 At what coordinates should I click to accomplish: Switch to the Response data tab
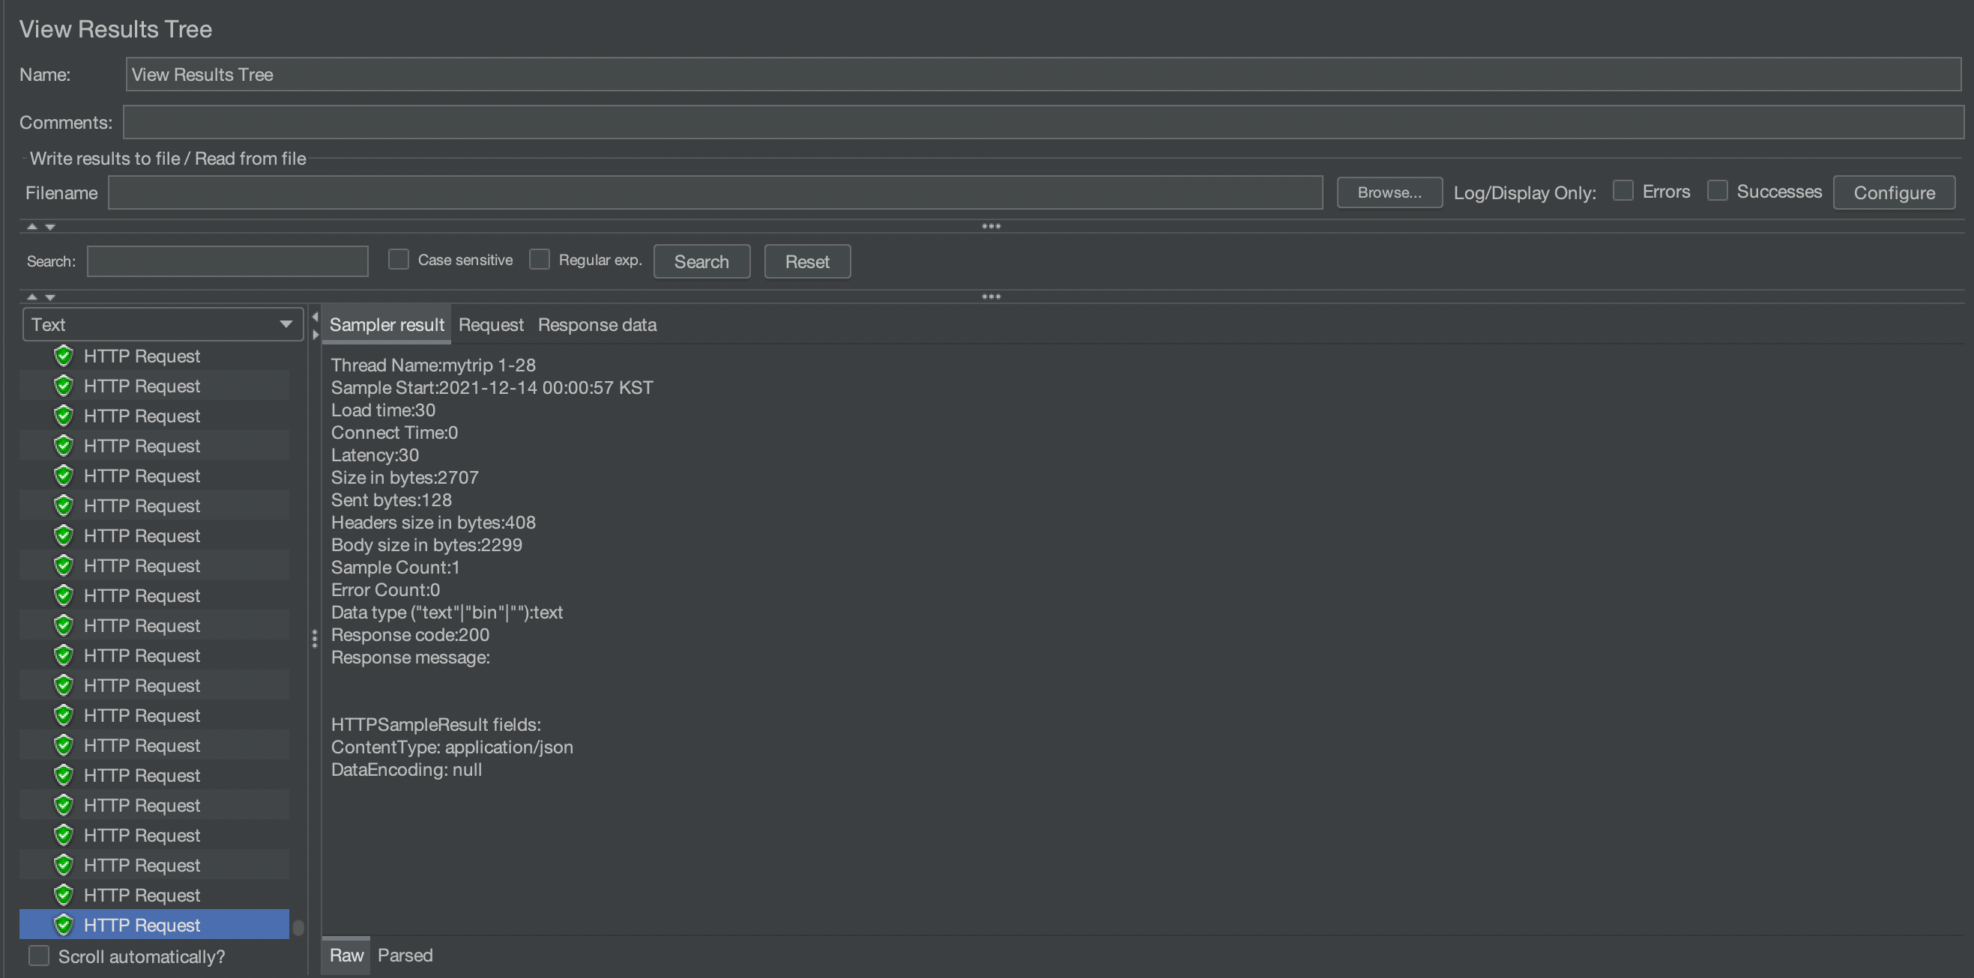coord(597,325)
